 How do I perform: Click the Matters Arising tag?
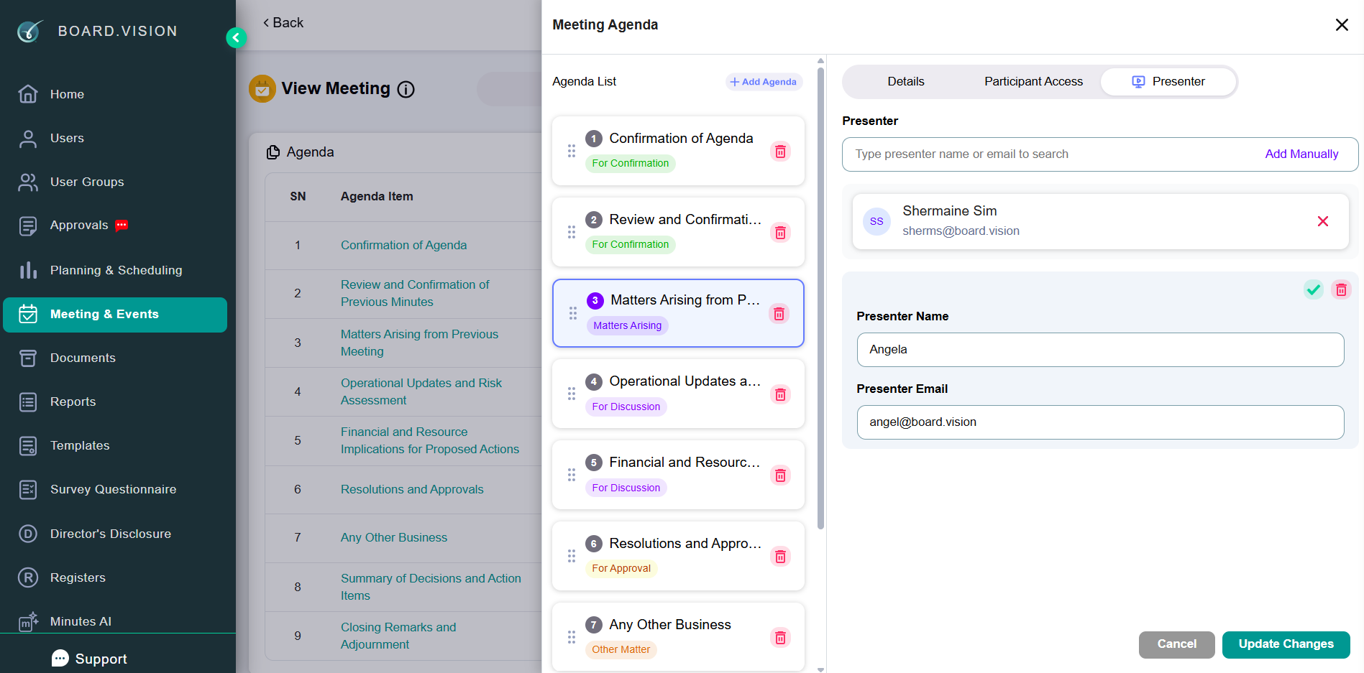[627, 326]
